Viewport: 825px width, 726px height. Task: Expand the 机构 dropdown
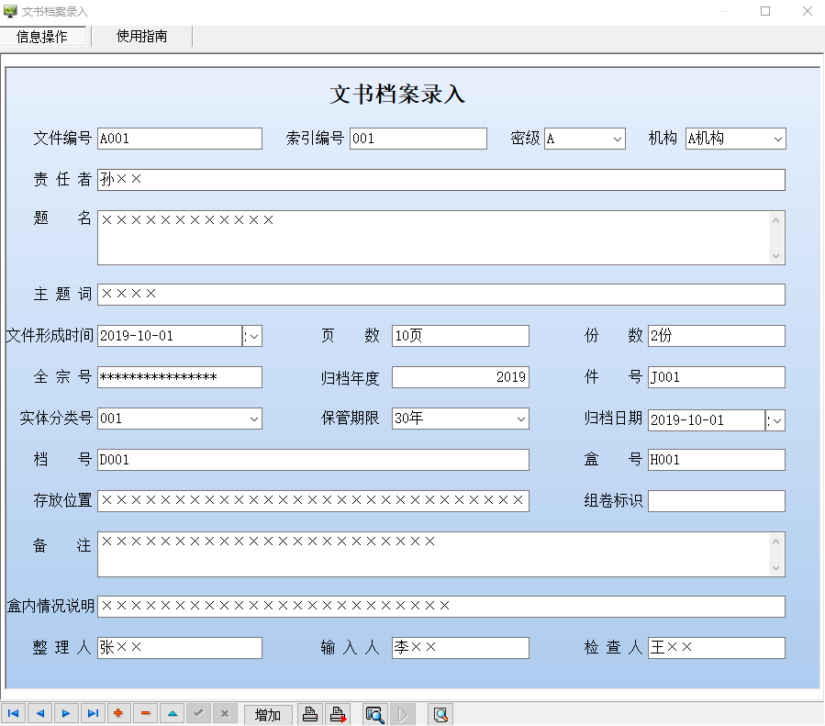(777, 139)
